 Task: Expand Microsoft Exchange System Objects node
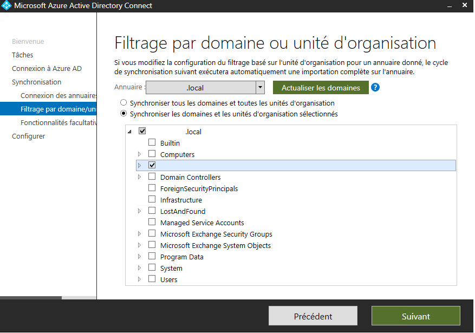[139, 245]
